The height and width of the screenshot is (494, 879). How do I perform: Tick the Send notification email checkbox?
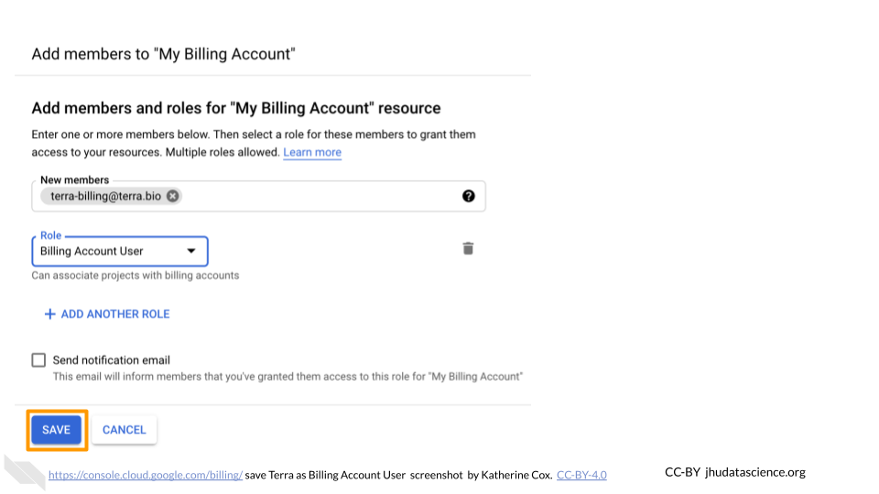pyautogui.click(x=38, y=360)
